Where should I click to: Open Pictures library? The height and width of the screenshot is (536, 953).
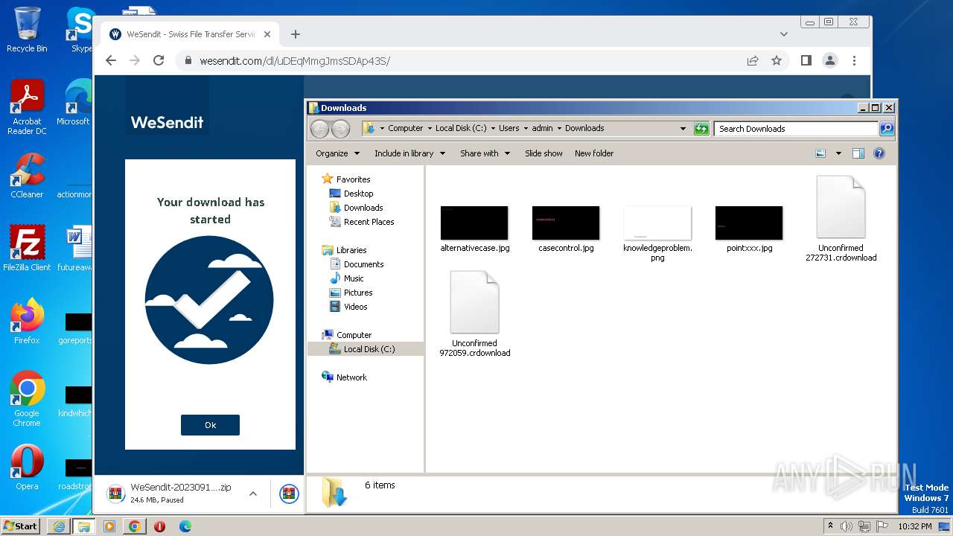pos(358,293)
